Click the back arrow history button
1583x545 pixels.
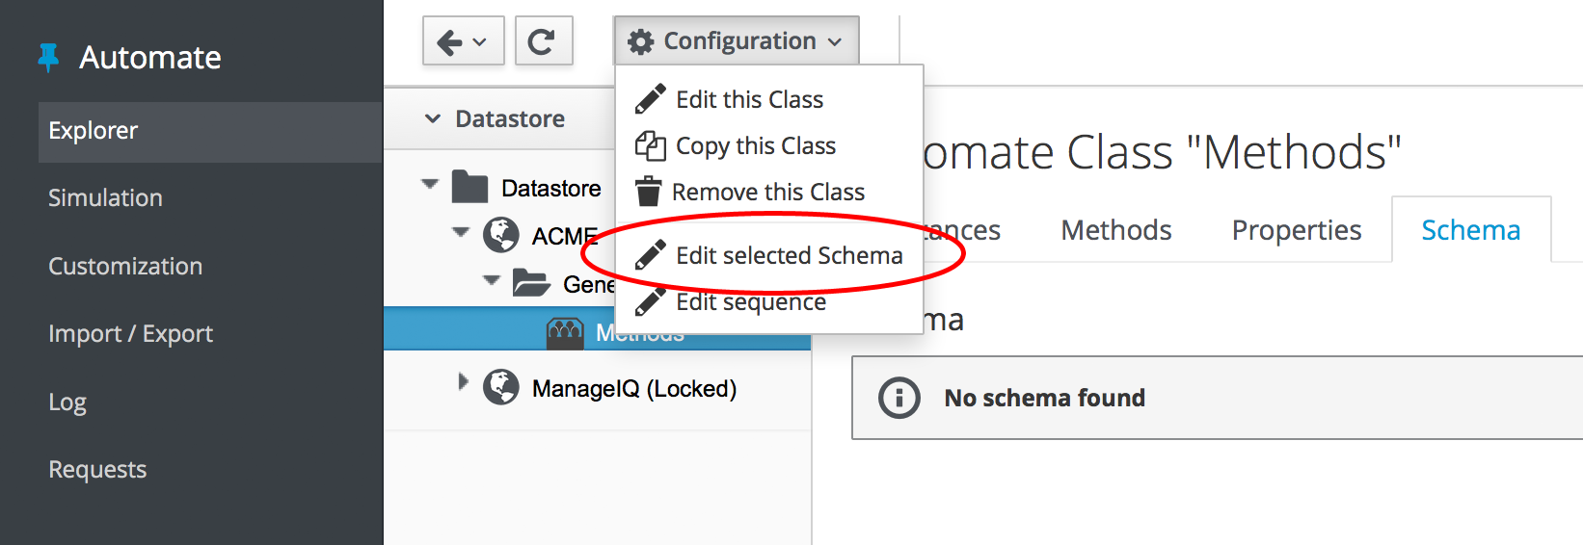point(463,41)
